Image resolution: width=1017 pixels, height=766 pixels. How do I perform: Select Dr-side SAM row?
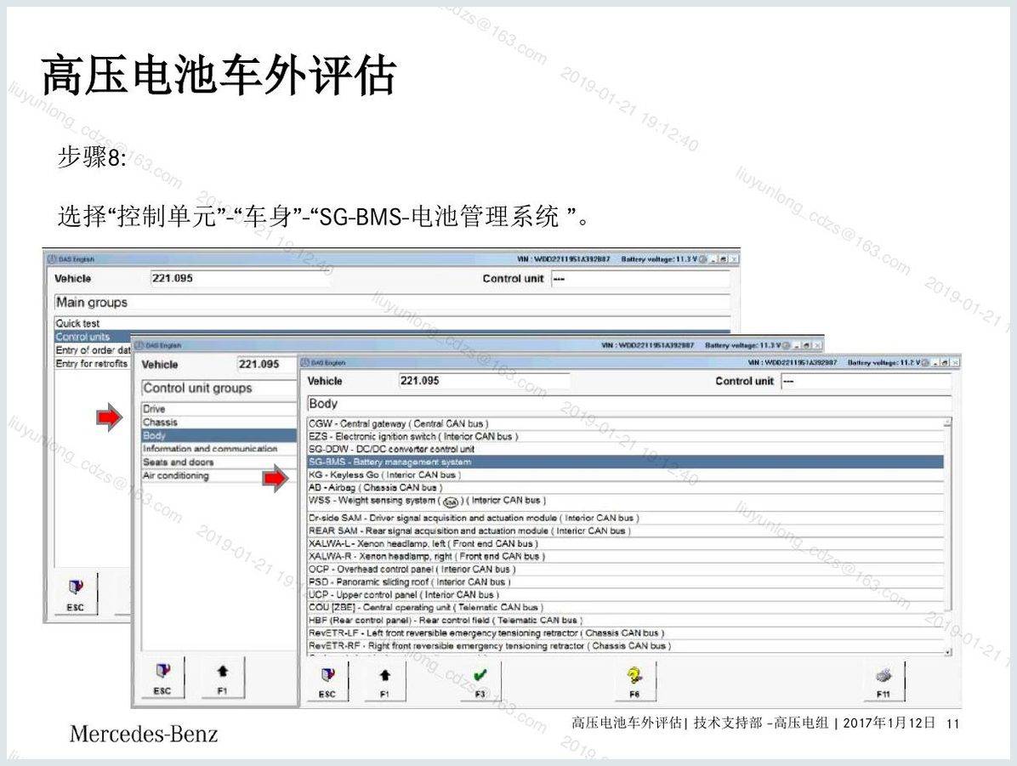pos(625,518)
